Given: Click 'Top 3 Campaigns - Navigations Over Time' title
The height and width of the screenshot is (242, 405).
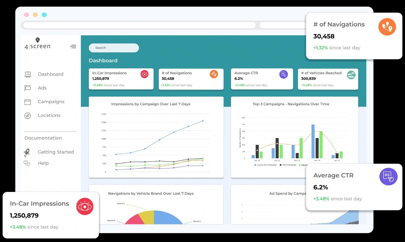Looking at the screenshot, I should point(291,104).
